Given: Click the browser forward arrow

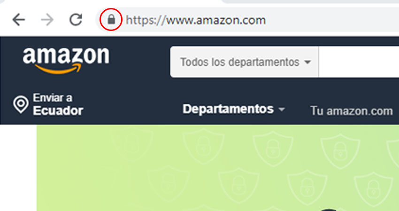Looking at the screenshot, I should pos(47,20).
